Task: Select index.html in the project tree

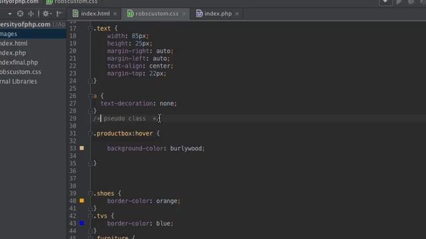Action: 13,43
